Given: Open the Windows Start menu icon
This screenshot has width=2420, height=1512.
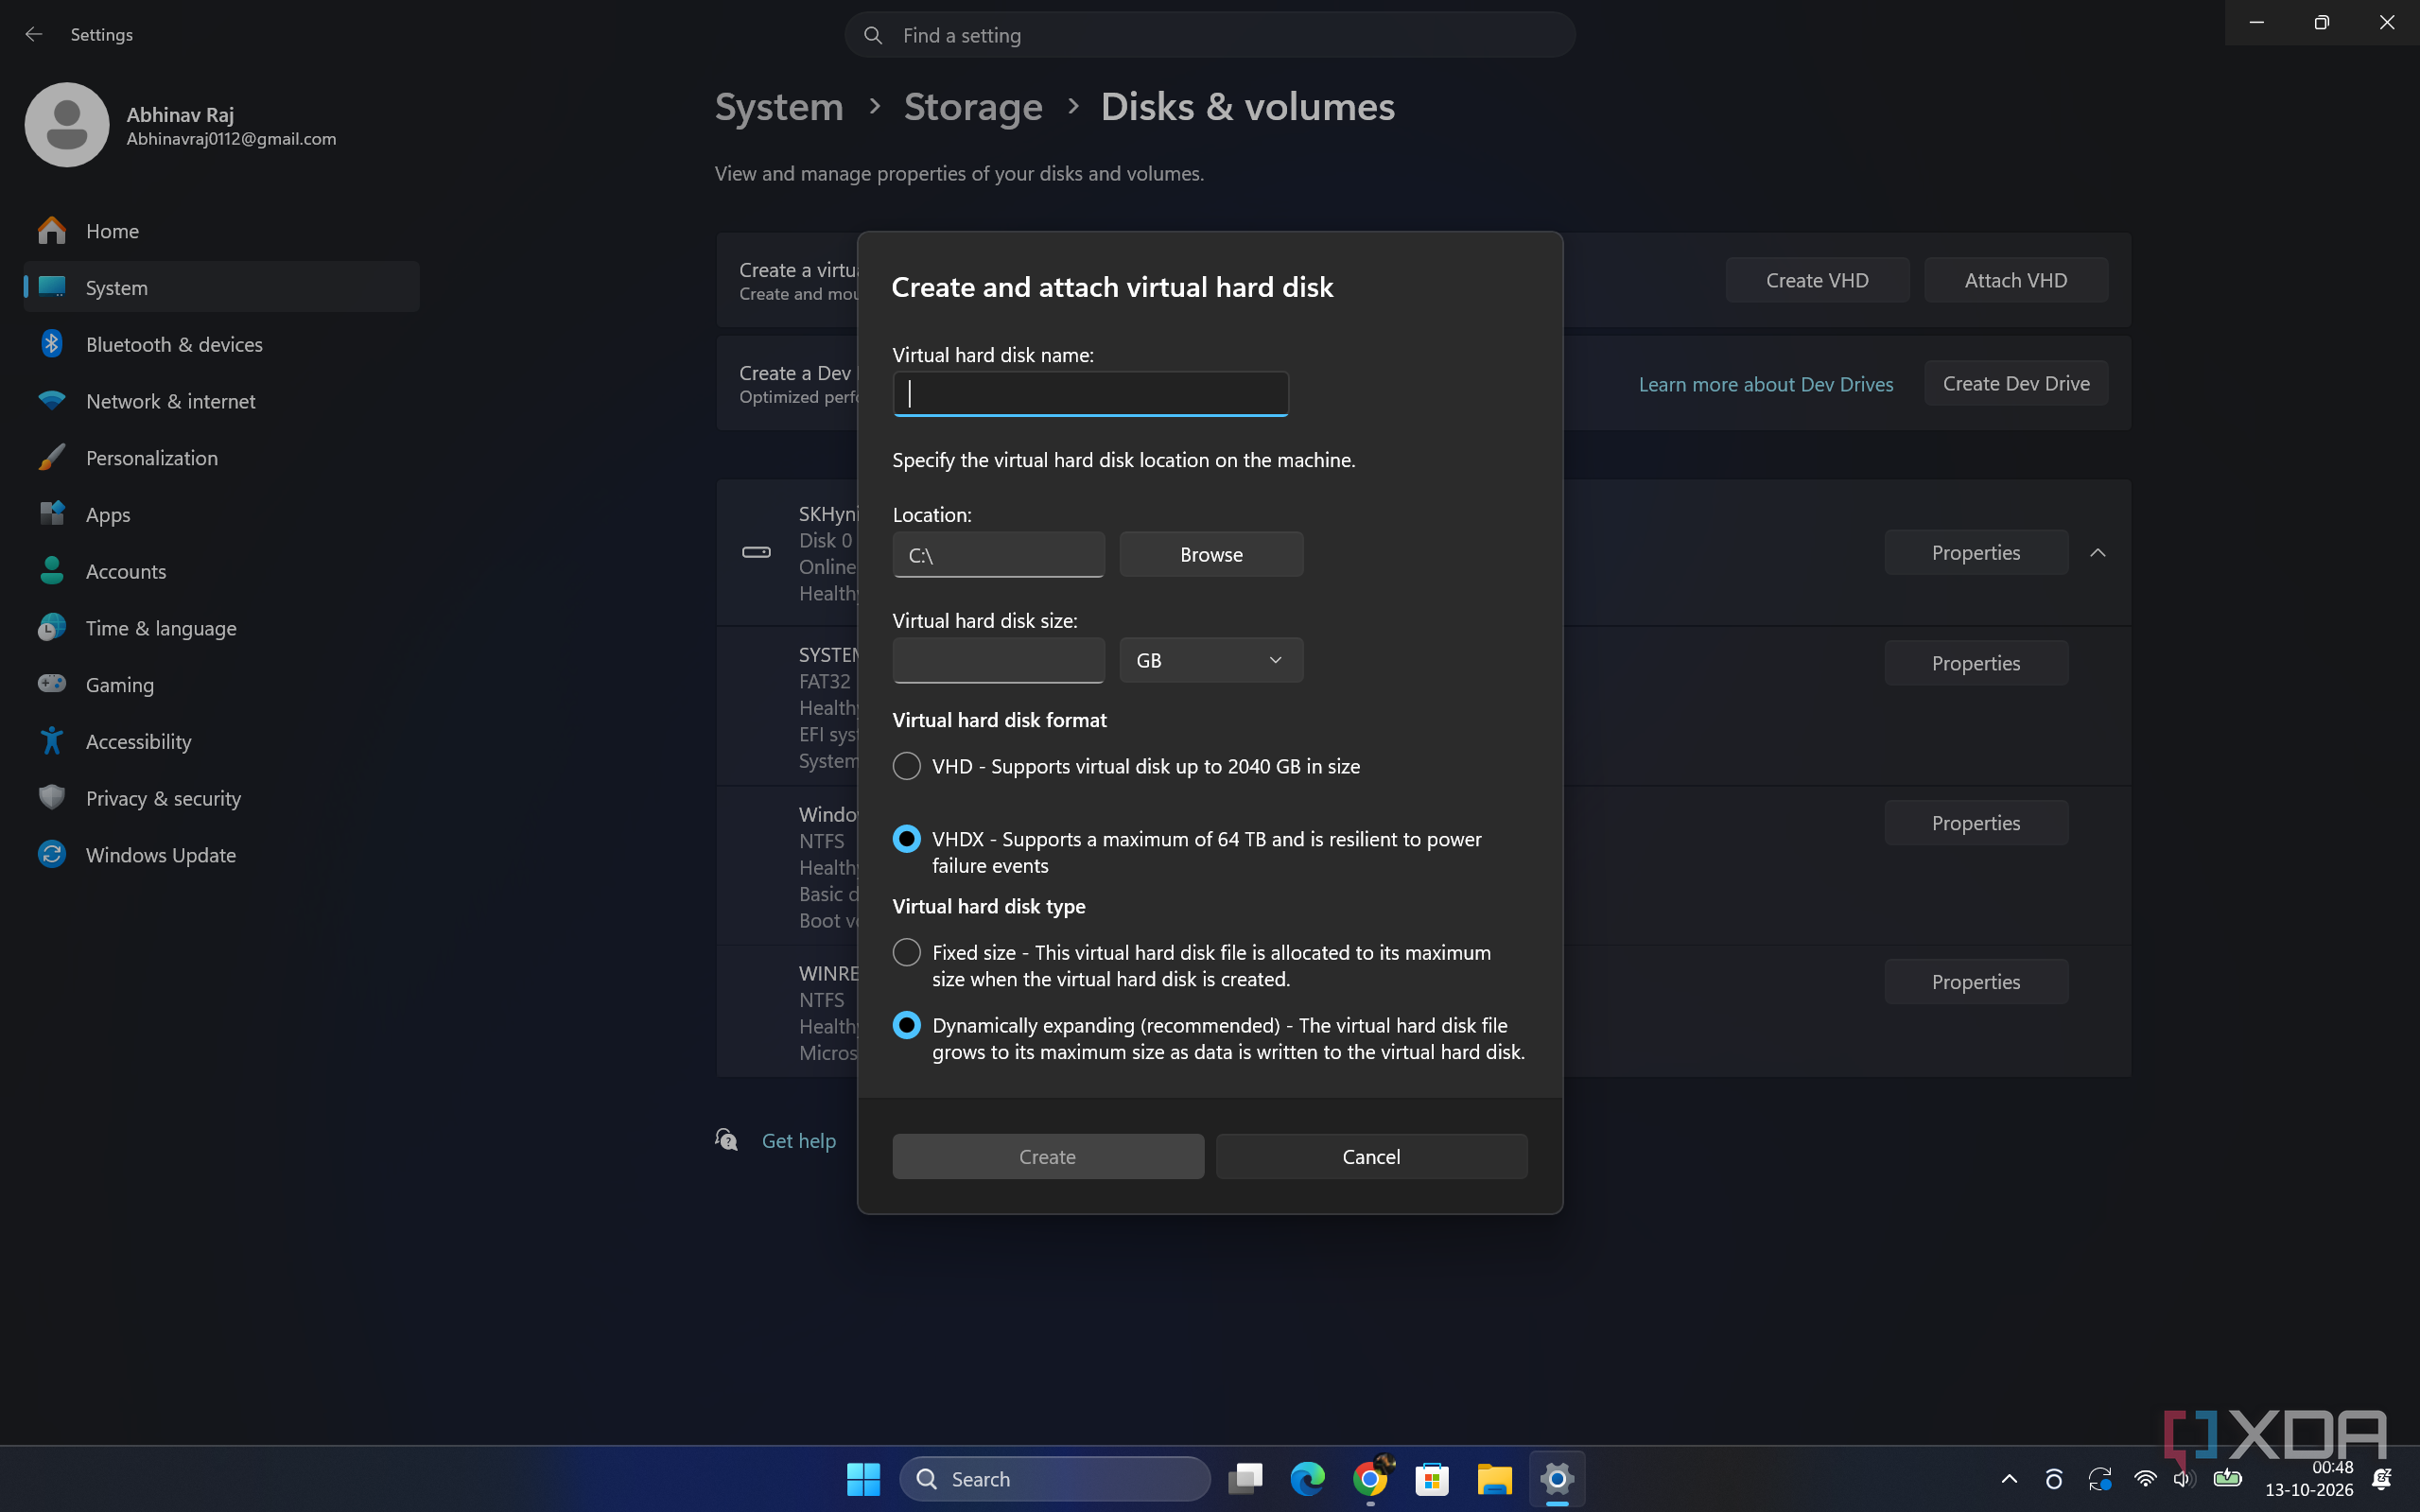Looking at the screenshot, I should (x=863, y=1479).
